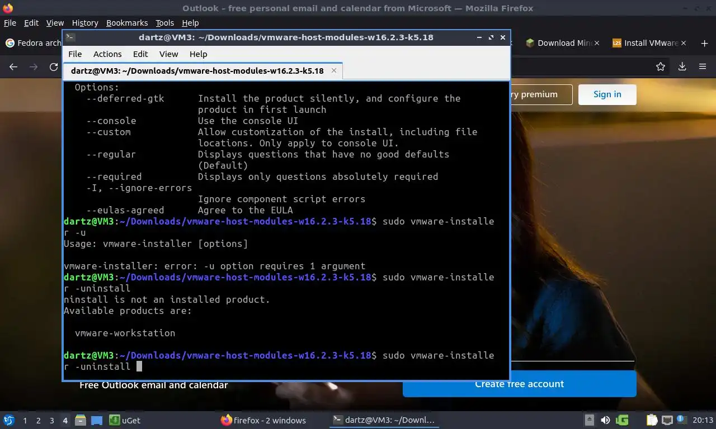Open Firefox File menu
Screen dimensions: 716x429
[x=10, y=23]
